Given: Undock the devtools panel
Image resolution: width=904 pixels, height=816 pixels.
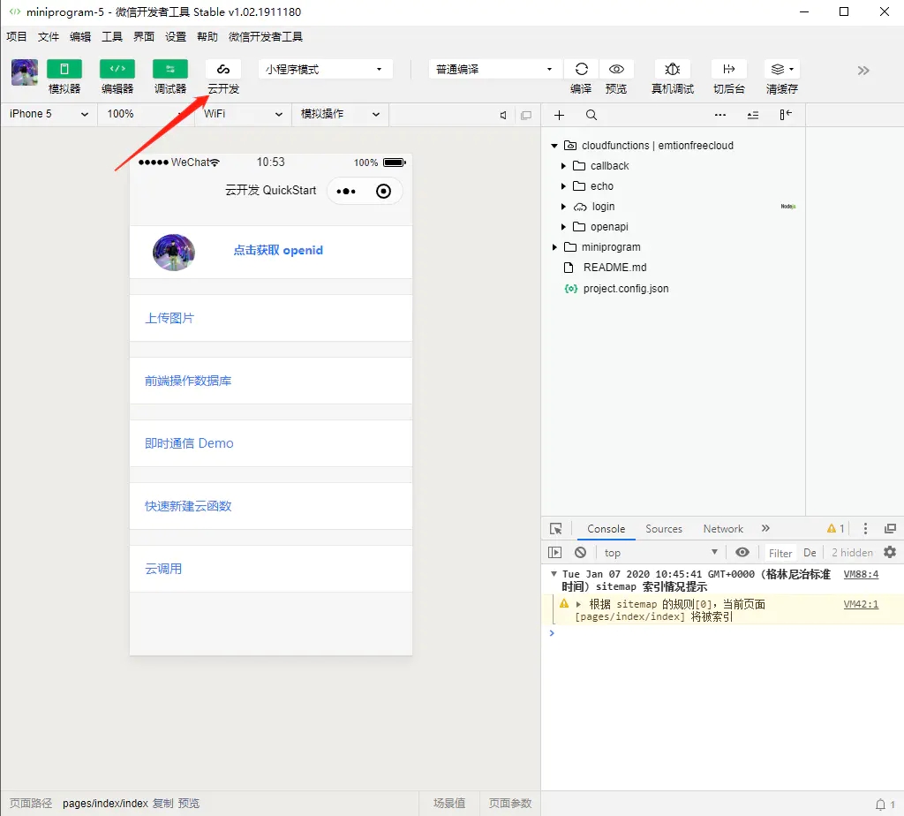Looking at the screenshot, I should click(890, 529).
